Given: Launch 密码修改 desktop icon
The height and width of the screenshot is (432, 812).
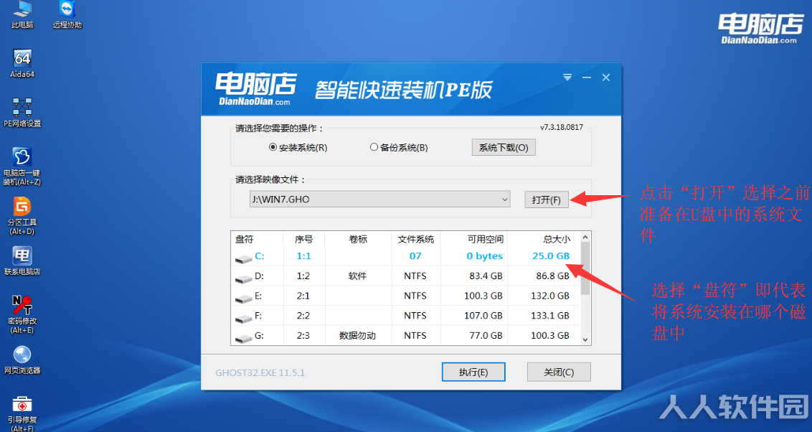Looking at the screenshot, I should pyautogui.click(x=22, y=314).
